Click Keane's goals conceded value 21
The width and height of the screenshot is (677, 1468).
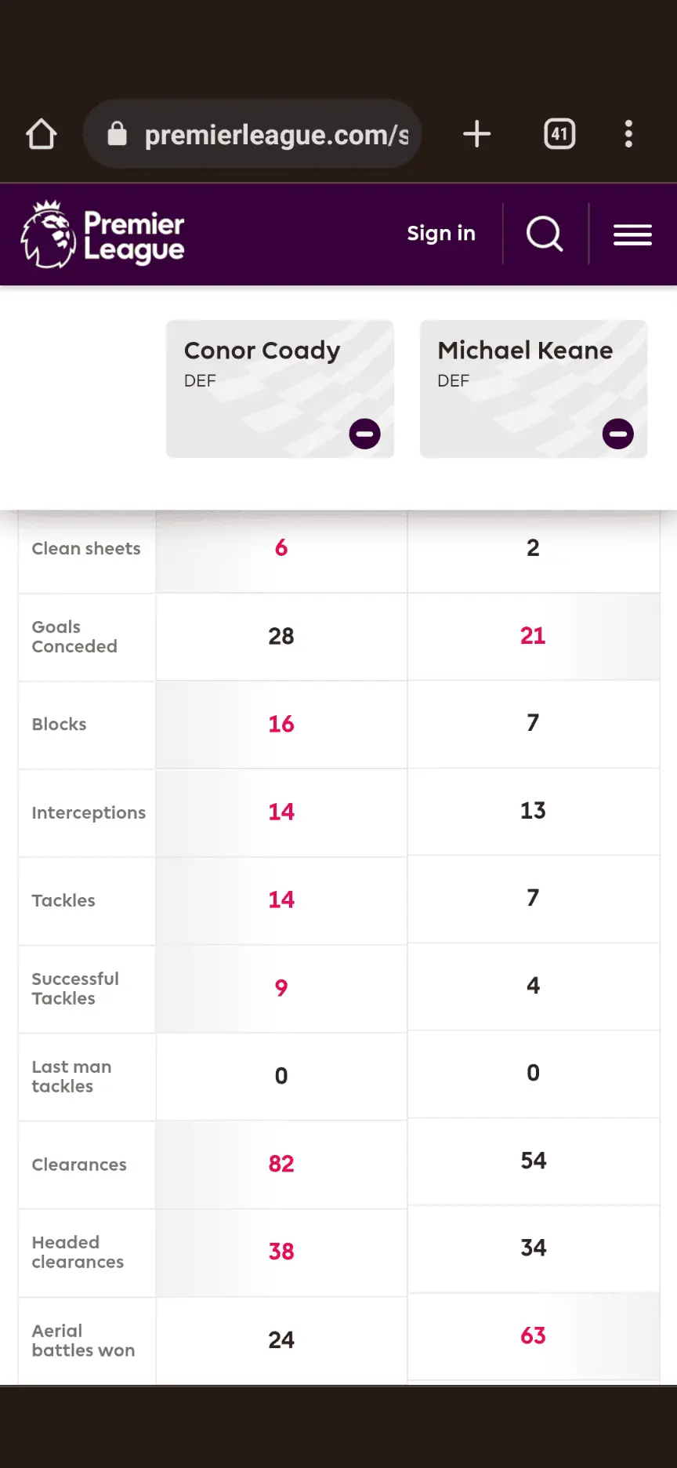(x=533, y=636)
